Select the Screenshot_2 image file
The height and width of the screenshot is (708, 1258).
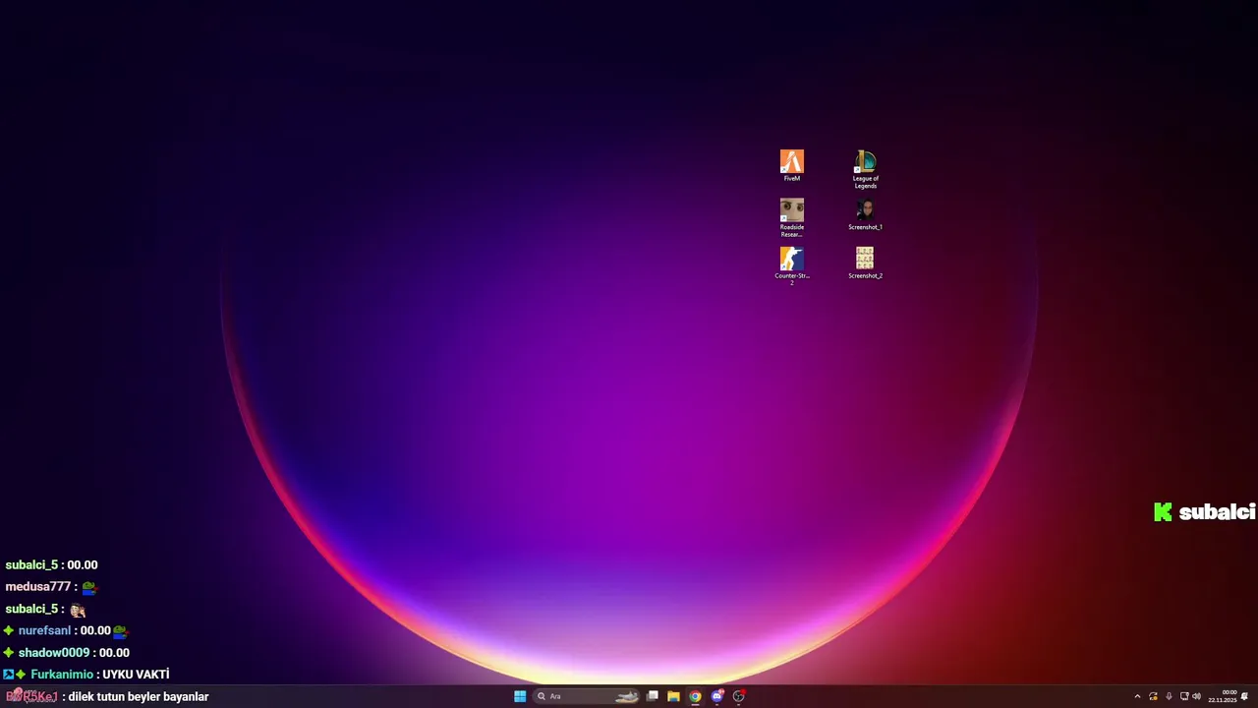tap(865, 263)
